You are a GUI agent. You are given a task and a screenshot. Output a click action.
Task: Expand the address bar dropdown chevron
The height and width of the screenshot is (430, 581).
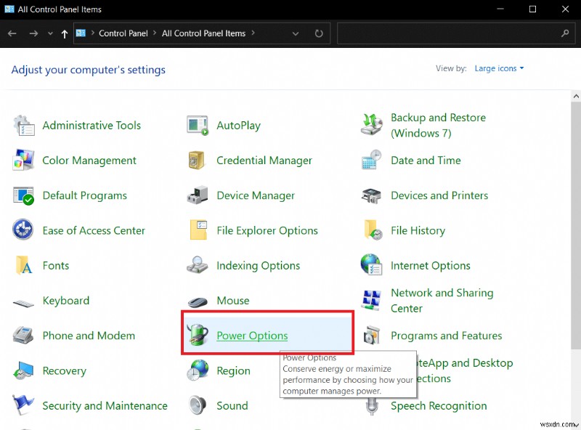point(296,33)
